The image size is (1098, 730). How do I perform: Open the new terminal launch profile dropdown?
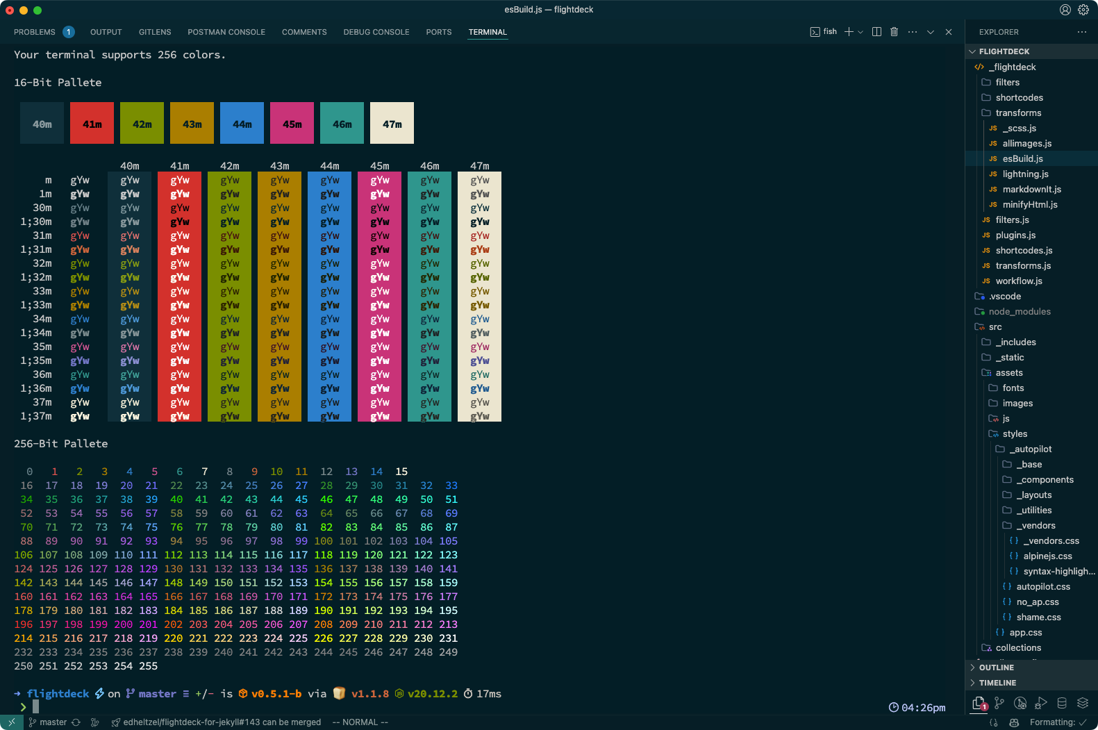click(x=860, y=32)
